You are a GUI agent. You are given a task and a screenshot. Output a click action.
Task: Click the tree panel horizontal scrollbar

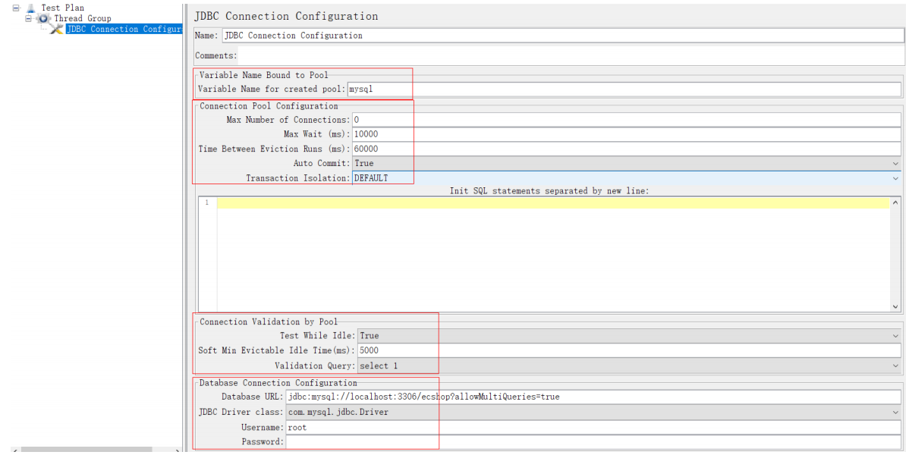[86, 450]
